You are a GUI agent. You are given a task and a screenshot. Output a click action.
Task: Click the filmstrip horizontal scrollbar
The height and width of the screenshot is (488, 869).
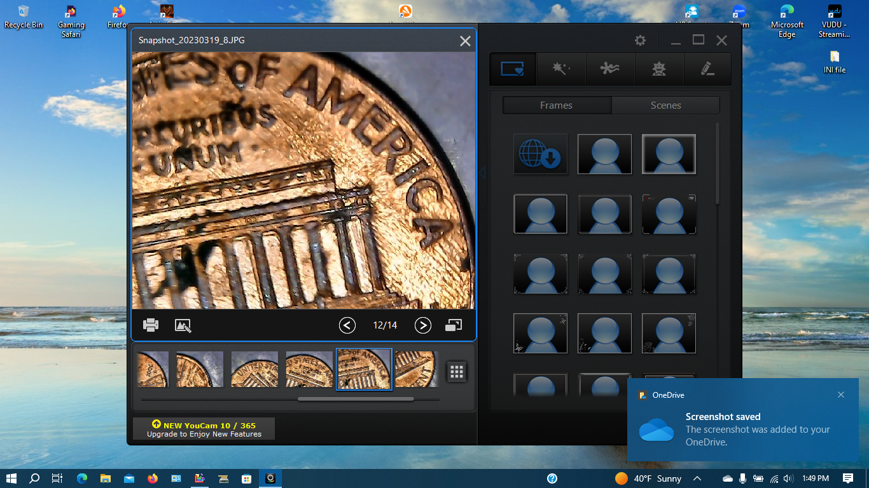tap(356, 399)
